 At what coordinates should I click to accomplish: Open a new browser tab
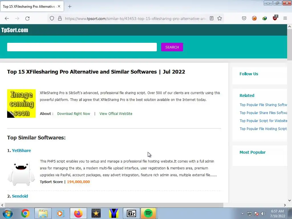point(70,7)
